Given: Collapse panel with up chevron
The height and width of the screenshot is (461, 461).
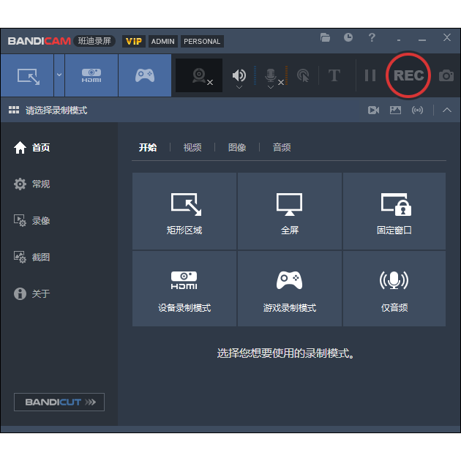Looking at the screenshot, I should [447, 110].
